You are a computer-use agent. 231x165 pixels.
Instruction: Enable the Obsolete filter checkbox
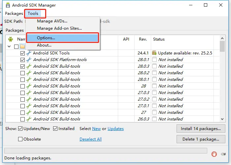[20, 139]
